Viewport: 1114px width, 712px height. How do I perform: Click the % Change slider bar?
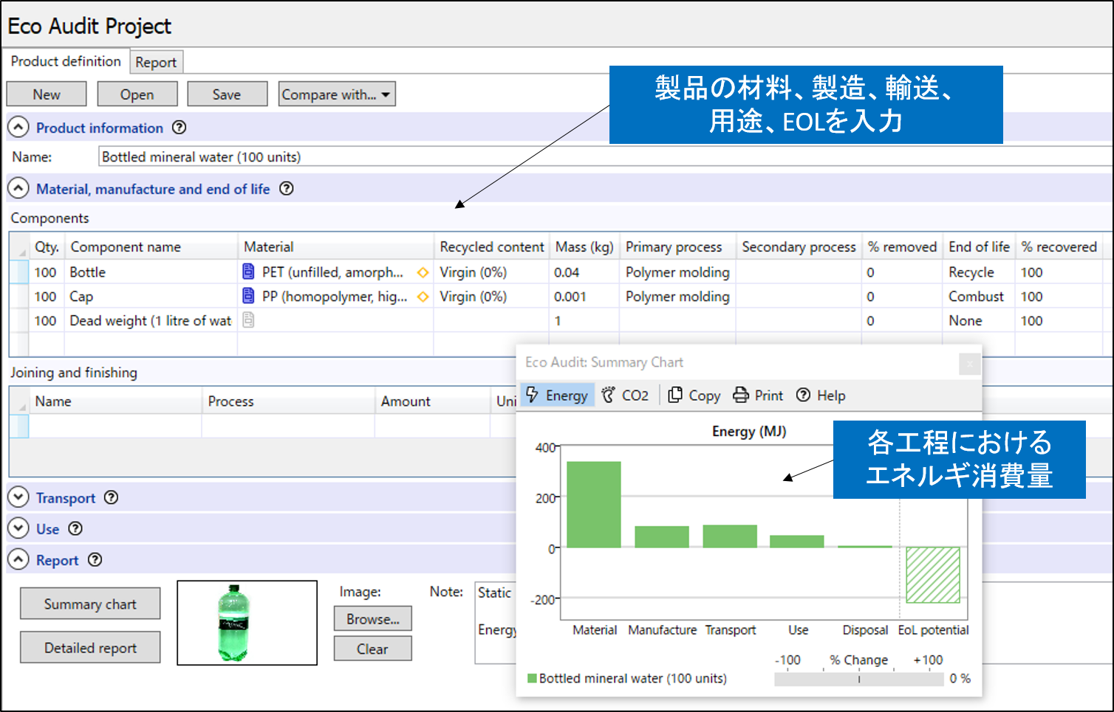(858, 679)
